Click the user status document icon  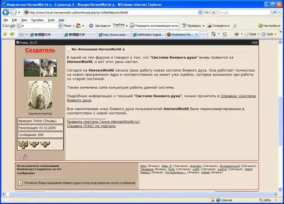pos(19,157)
